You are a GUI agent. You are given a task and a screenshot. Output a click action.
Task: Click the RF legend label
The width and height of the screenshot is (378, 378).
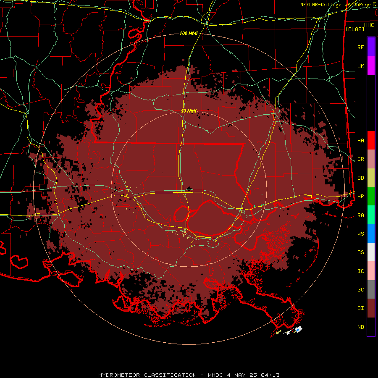360,47
